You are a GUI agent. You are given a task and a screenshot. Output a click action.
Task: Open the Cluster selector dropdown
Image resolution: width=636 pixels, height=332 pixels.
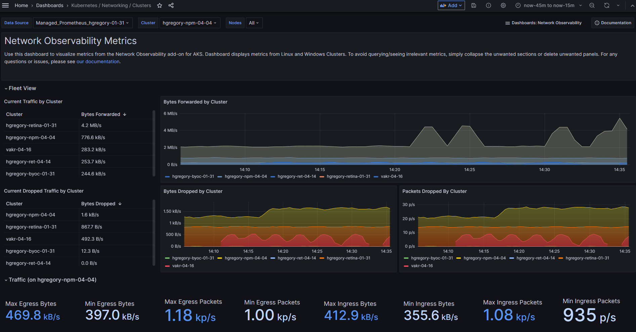(189, 23)
